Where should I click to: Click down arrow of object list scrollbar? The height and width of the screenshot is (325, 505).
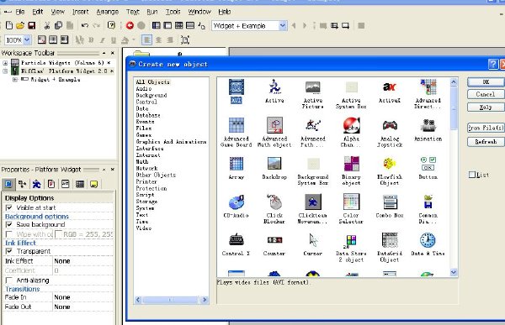click(x=454, y=272)
